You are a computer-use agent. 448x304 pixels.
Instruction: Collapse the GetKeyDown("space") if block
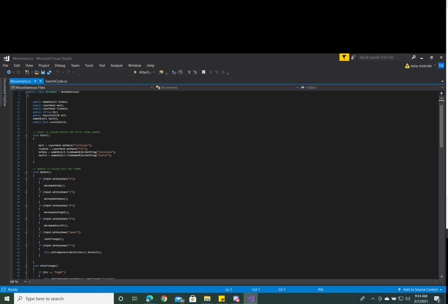[x=26, y=232]
